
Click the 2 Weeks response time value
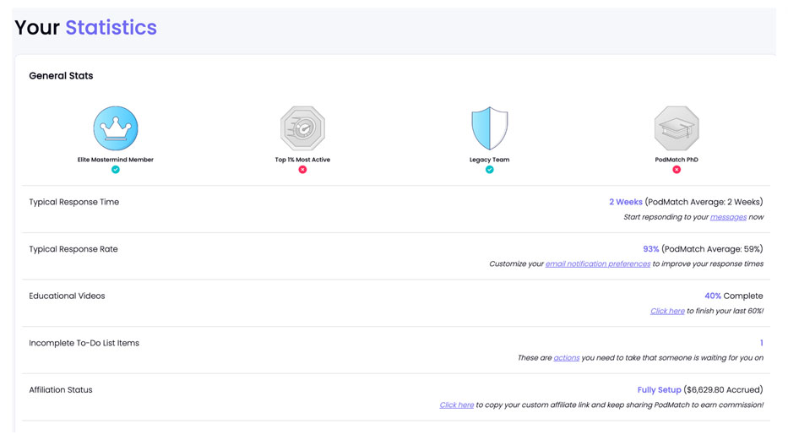625,202
